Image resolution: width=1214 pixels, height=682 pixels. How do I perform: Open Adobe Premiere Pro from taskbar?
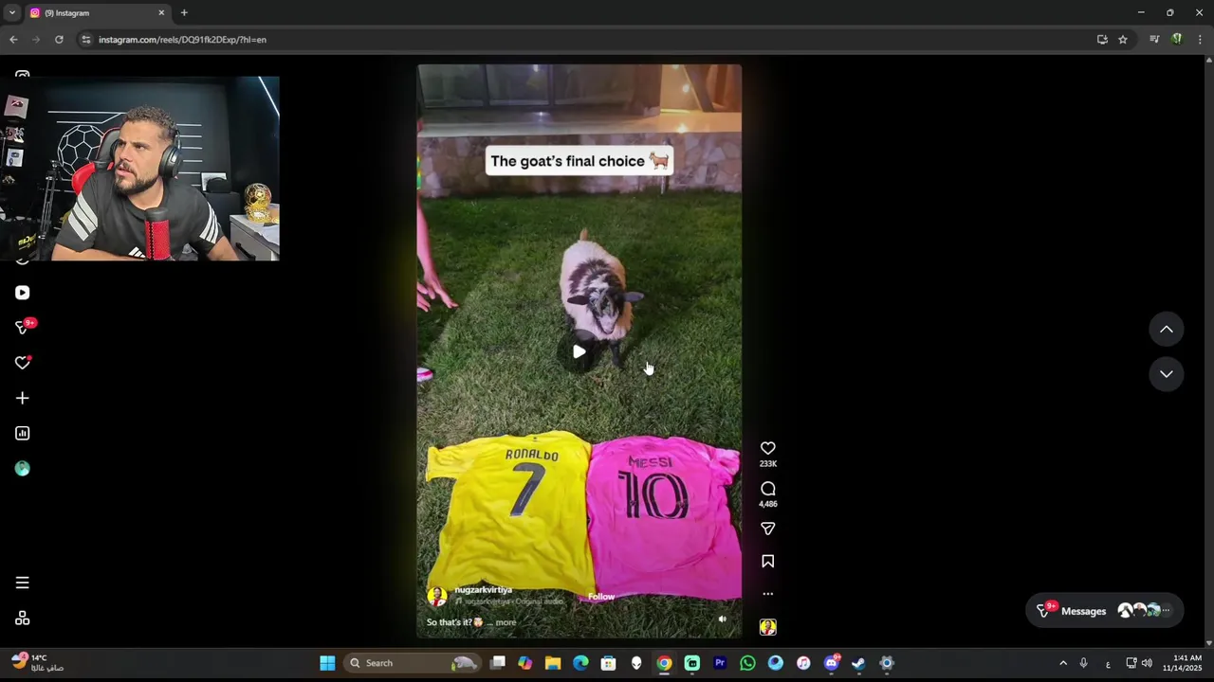[720, 663]
